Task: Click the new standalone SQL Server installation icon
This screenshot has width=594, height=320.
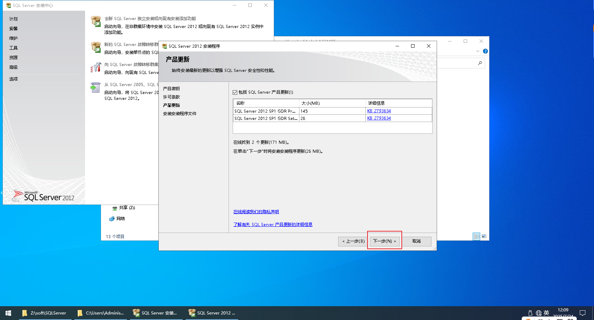Action: click(x=96, y=21)
